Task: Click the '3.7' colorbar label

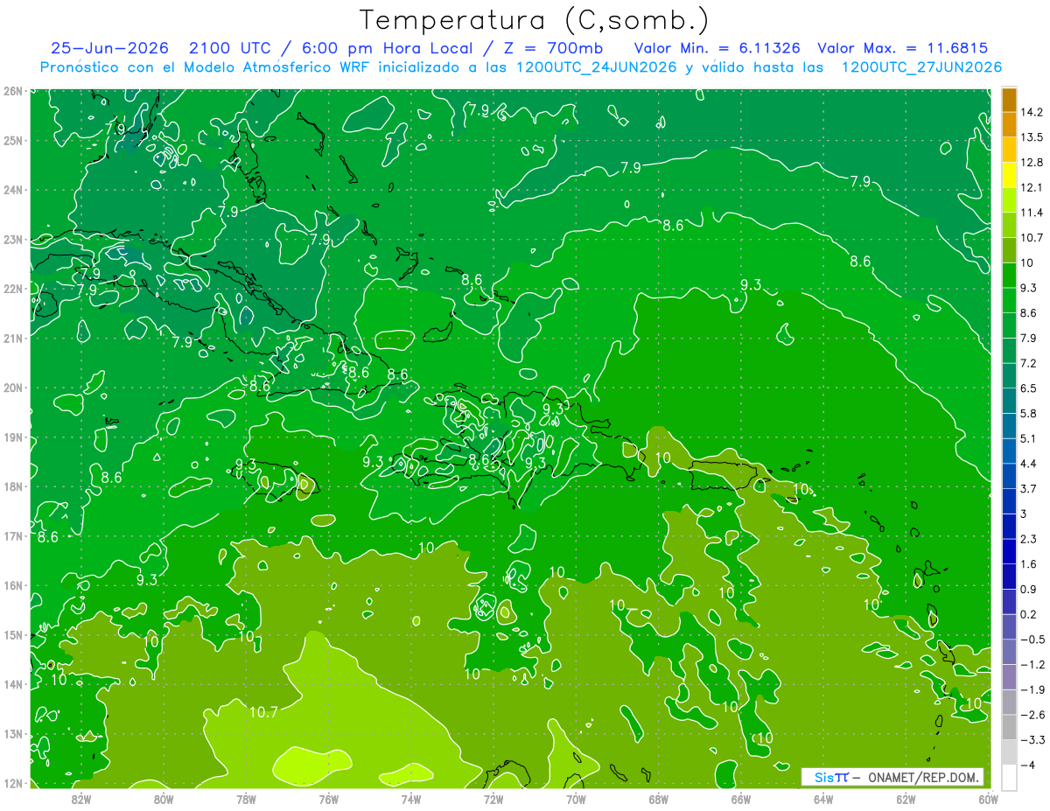Action: click(x=1028, y=488)
